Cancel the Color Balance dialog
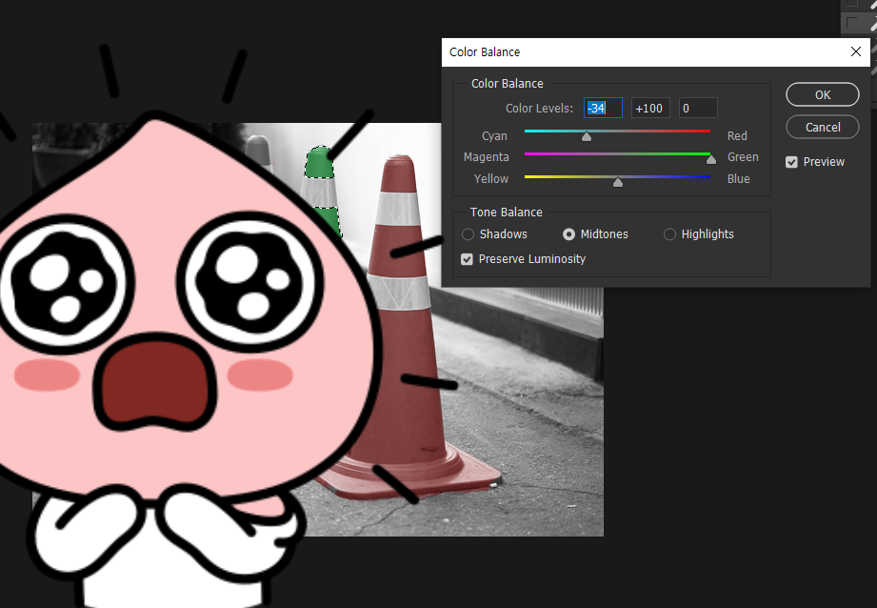Image resolution: width=877 pixels, height=608 pixels. coord(822,127)
